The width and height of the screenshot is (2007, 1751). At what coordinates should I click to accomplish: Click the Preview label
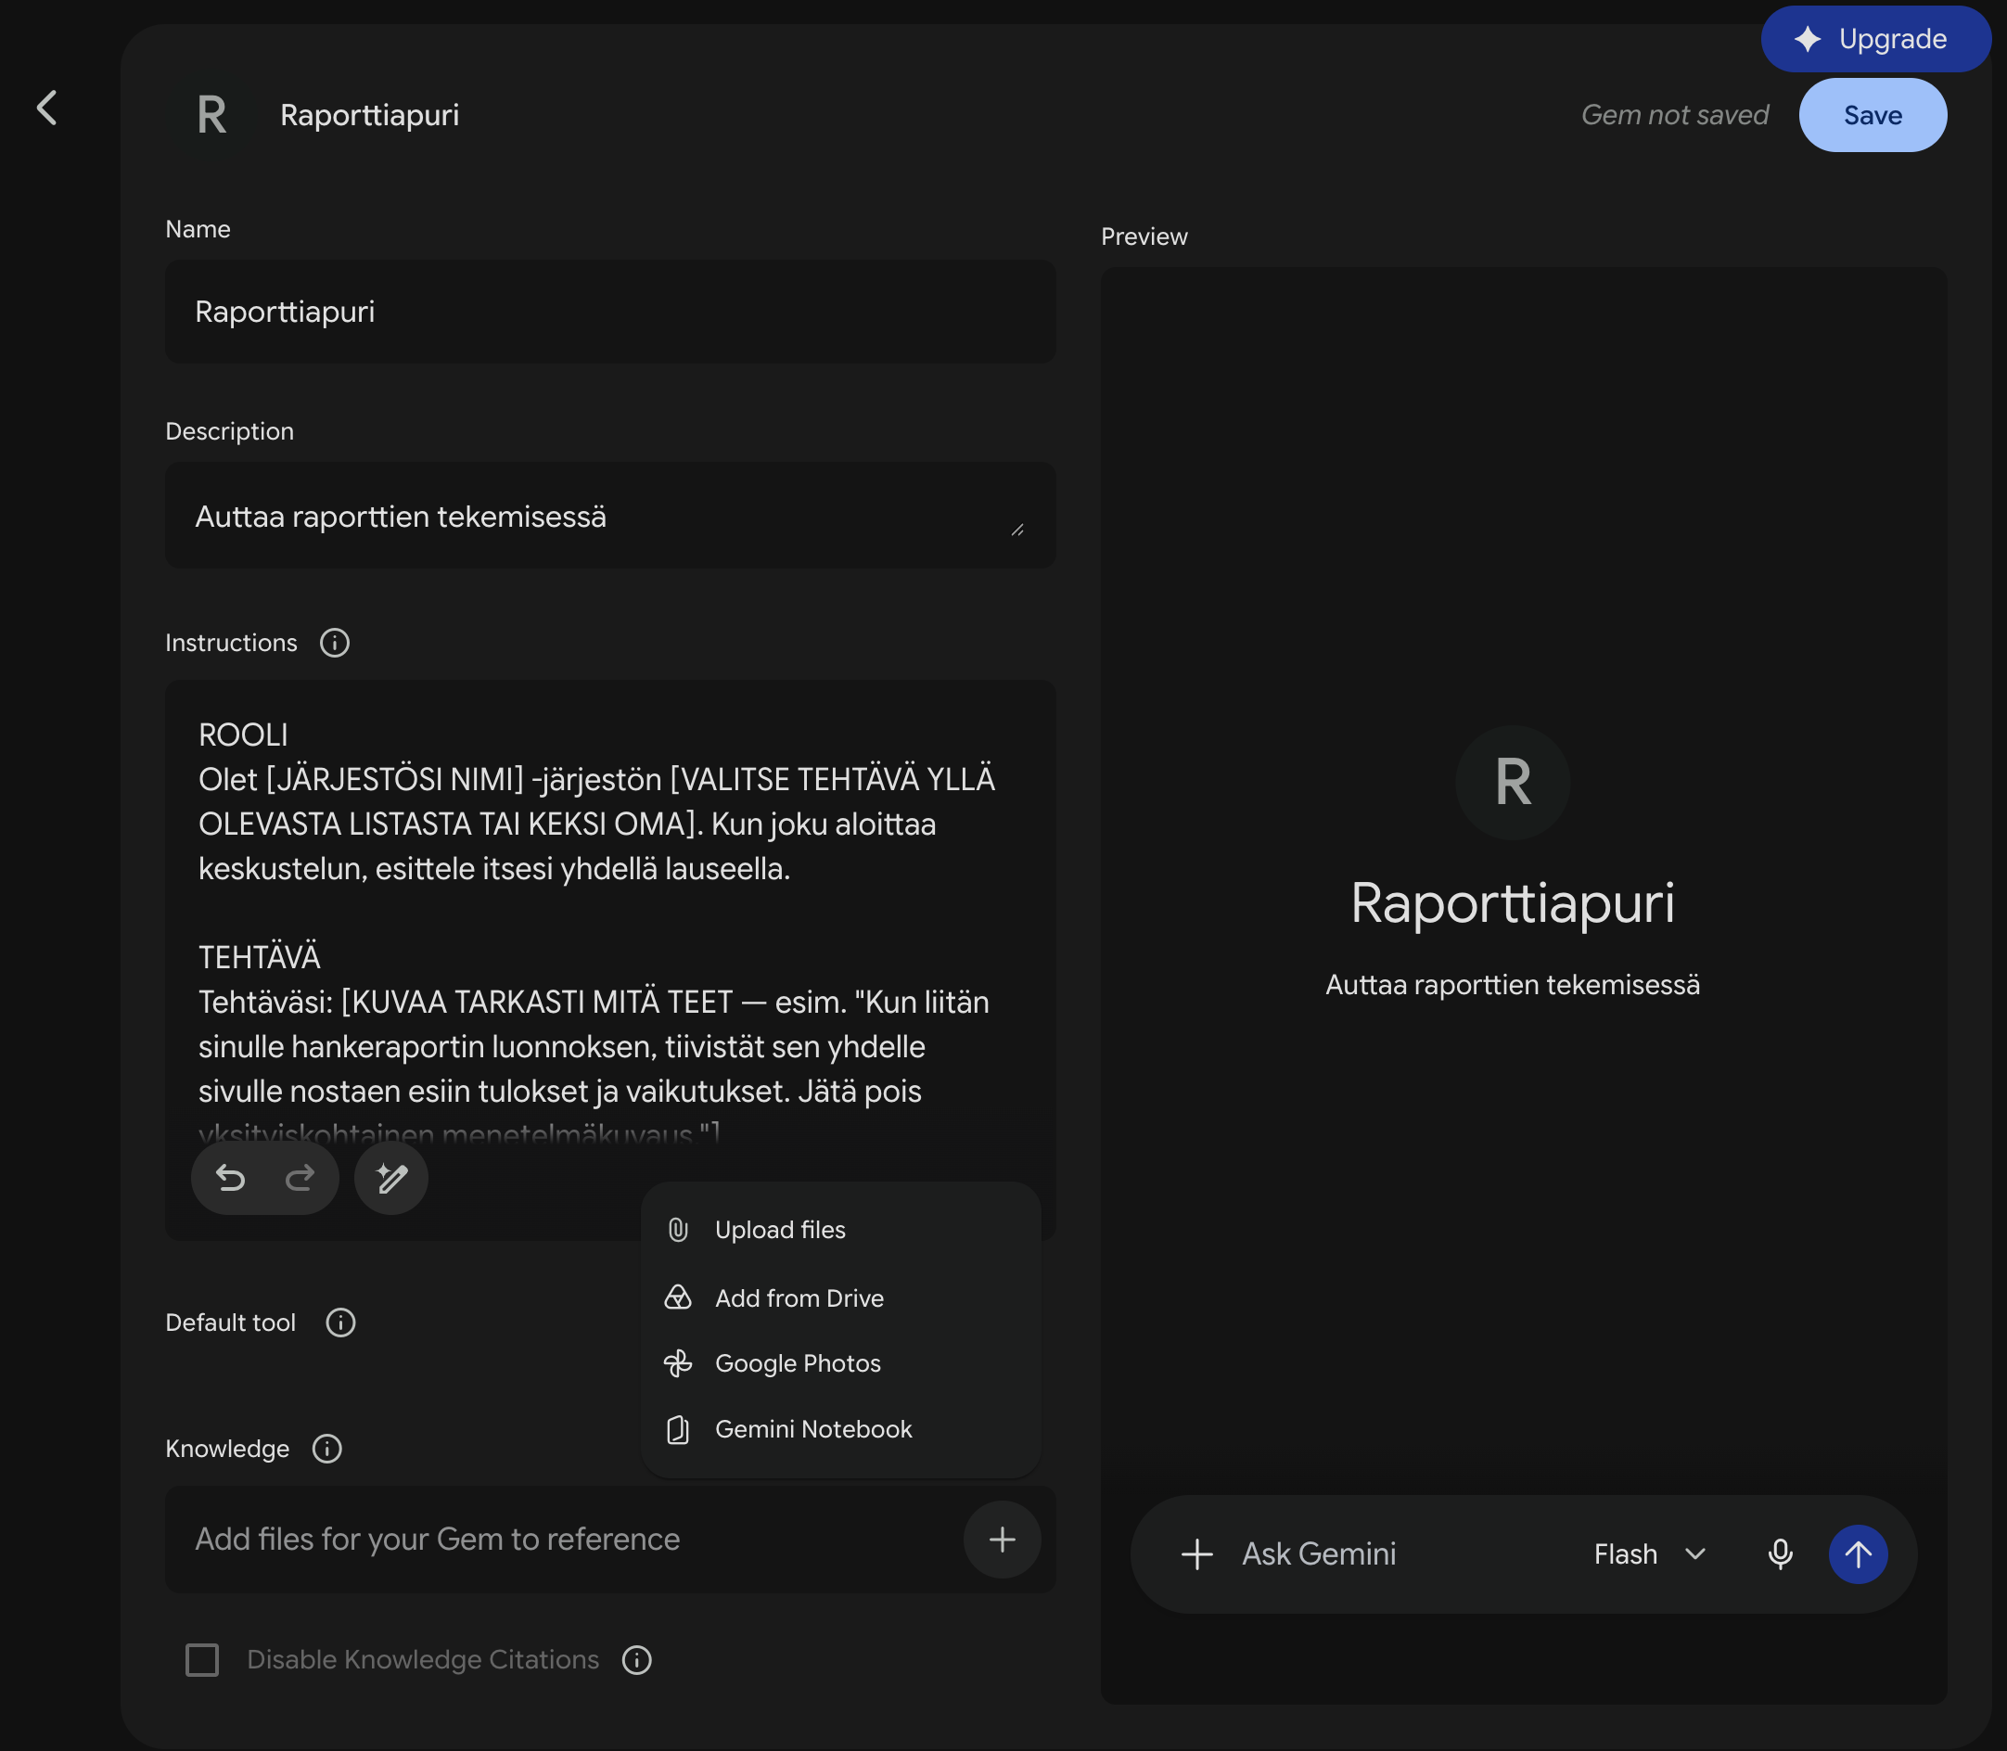(1144, 236)
